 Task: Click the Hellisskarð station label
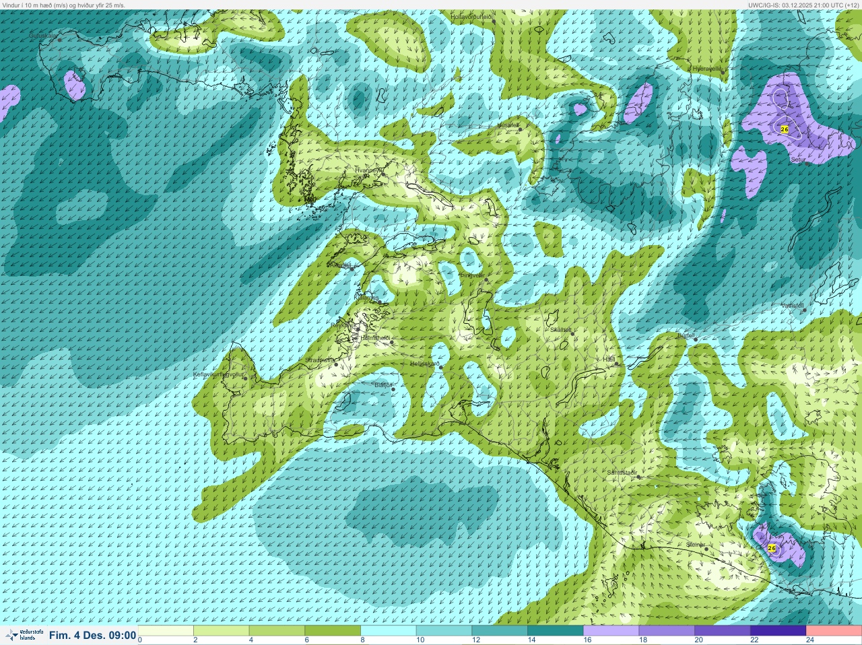point(425,364)
